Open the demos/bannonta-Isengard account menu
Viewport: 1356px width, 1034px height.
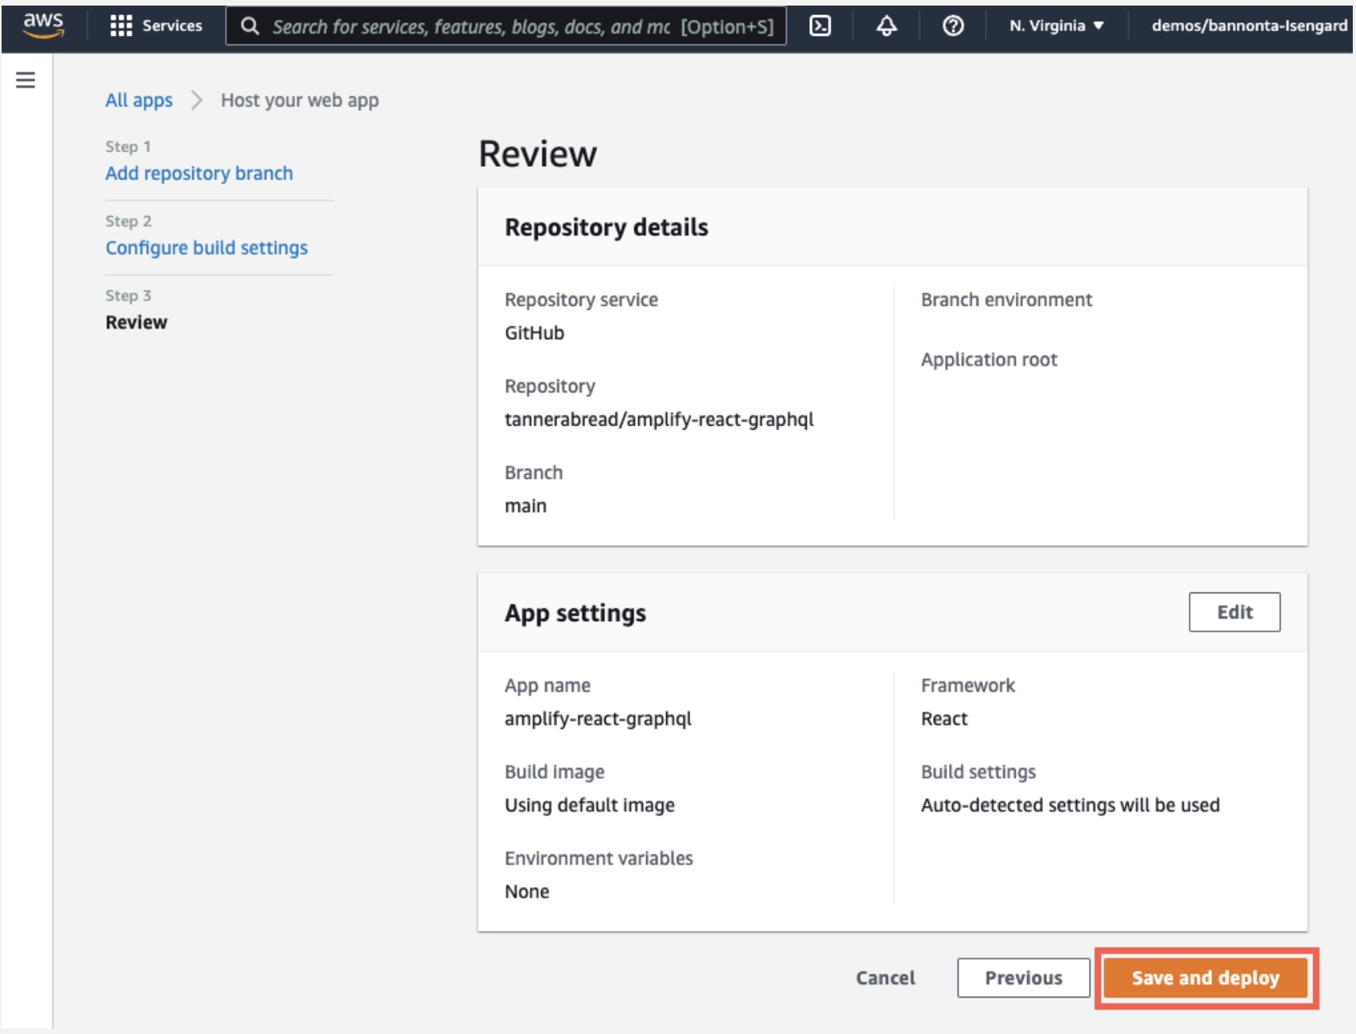[x=1249, y=26]
